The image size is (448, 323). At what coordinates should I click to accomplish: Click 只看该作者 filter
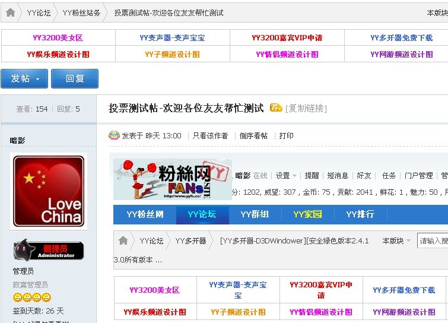(x=210, y=135)
